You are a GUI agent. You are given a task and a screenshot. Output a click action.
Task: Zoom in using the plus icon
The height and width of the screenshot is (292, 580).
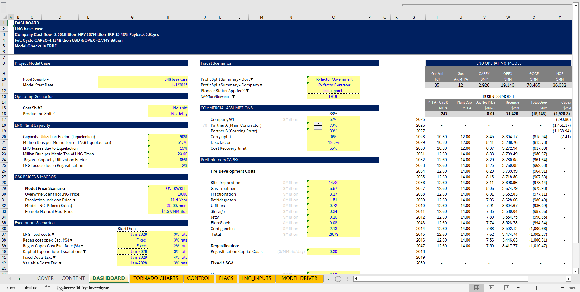pyautogui.click(x=562, y=288)
